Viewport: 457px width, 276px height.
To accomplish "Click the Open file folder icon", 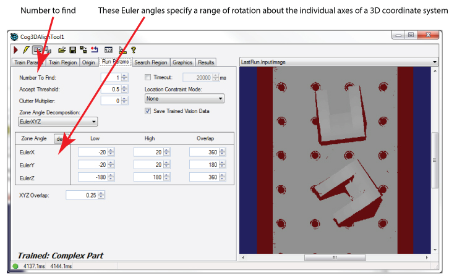I will click(62, 49).
